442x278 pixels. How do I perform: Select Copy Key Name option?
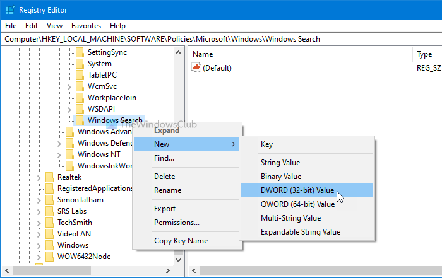(x=180, y=240)
